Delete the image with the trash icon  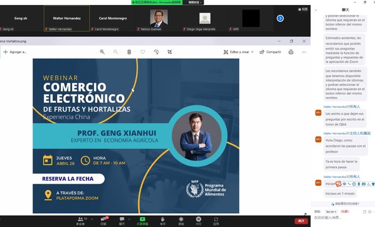(x=129, y=52)
